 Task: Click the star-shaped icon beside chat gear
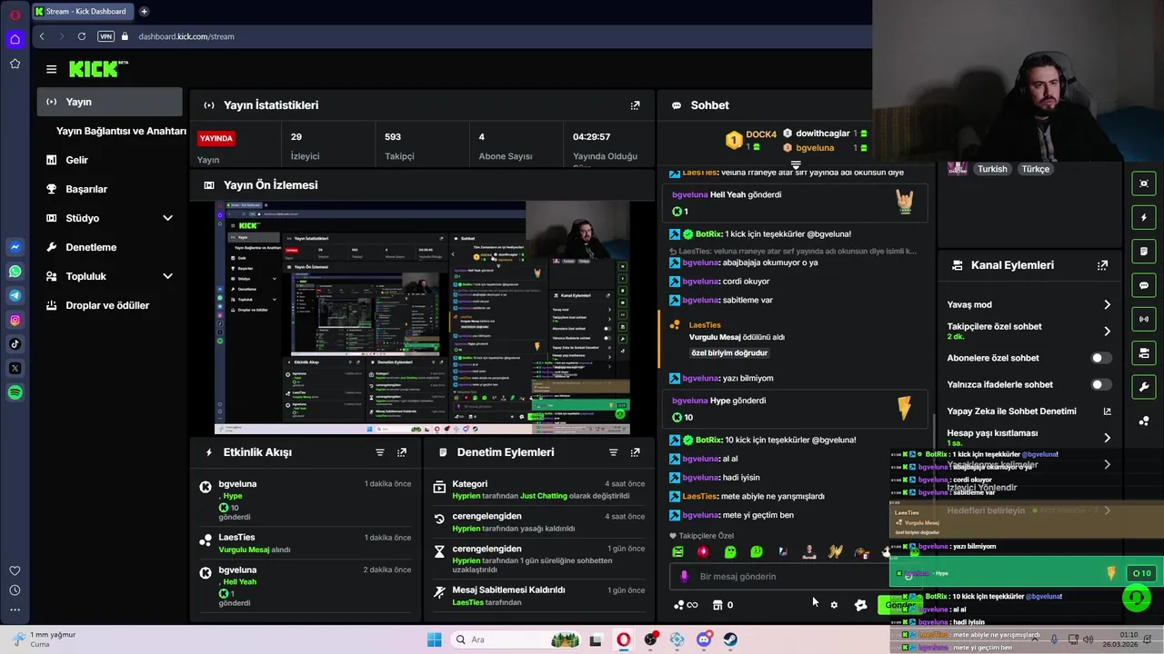(860, 605)
